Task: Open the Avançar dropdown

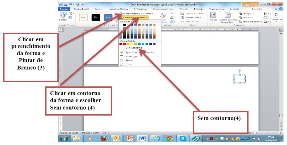Action: [x=246, y=13]
